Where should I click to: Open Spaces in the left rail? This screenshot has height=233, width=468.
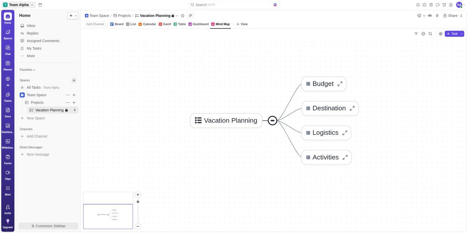[8, 34]
